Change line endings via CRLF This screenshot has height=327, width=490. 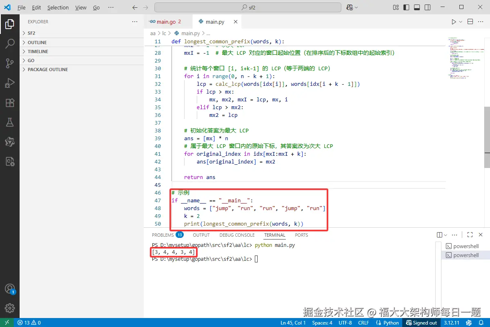tap(363, 323)
